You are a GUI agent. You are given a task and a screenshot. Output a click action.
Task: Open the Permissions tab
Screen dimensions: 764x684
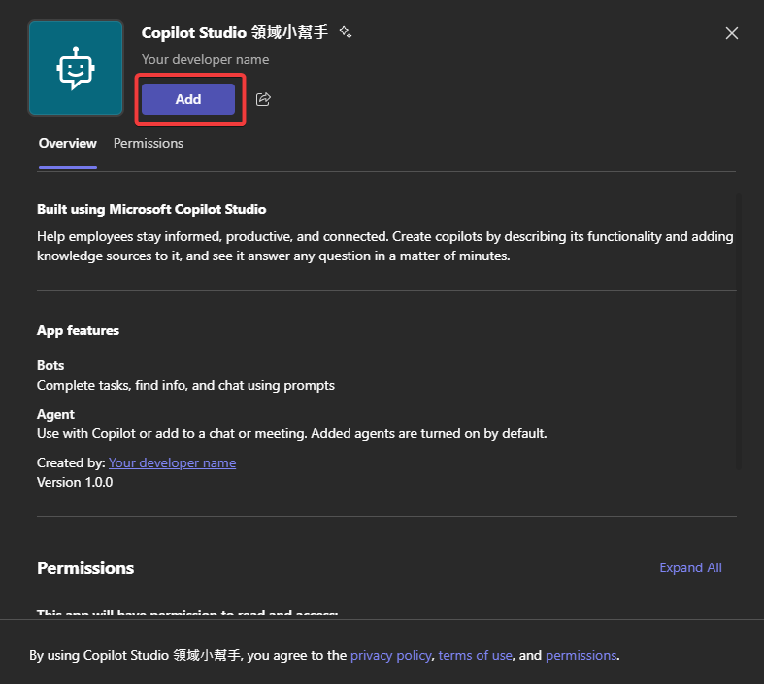point(149,144)
